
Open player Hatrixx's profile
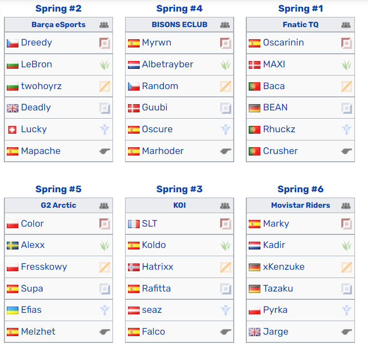pos(158,267)
